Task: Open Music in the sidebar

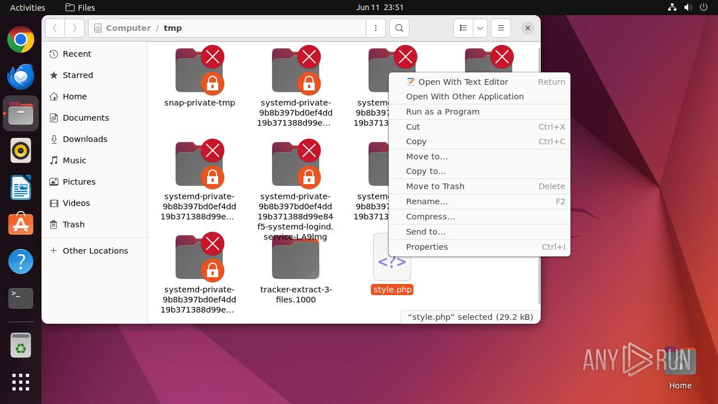Action: 94,160
